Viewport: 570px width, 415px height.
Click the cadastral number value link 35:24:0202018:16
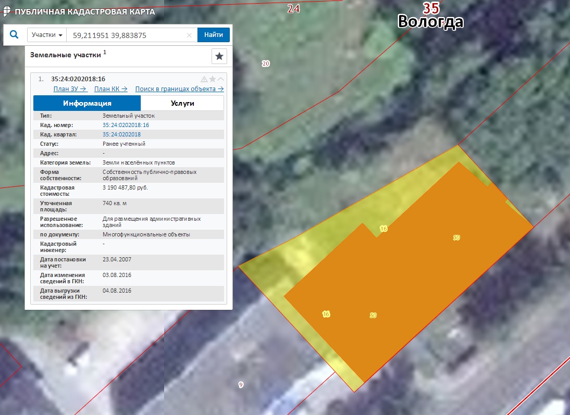click(x=126, y=125)
